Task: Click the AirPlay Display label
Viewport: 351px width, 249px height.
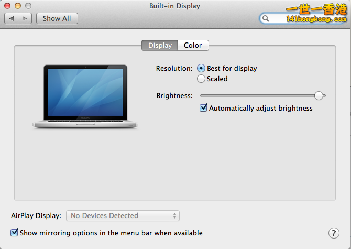Action: 36,215
